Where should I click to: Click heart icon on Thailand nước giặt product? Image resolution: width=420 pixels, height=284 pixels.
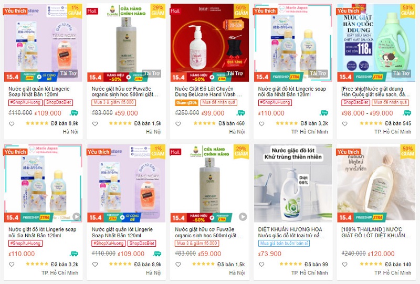[x=345, y=265]
